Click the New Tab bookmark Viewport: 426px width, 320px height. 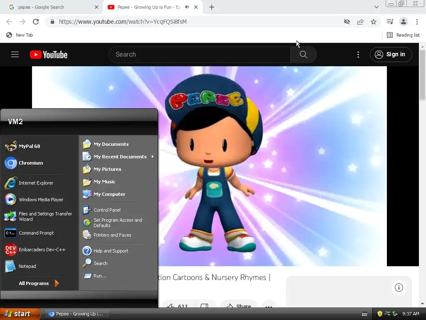pyautogui.click(x=20, y=35)
